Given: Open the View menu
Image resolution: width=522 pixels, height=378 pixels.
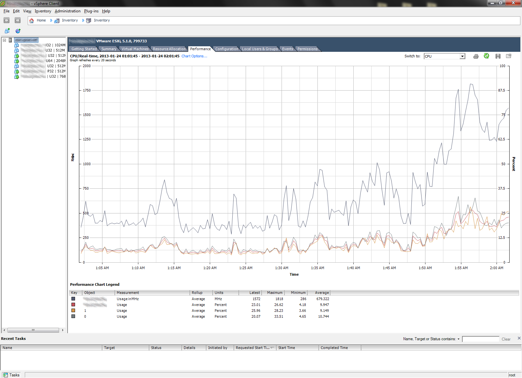Looking at the screenshot, I should click(x=27, y=11).
